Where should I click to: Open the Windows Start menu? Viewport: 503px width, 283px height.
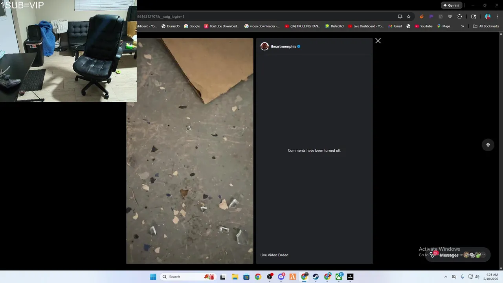(x=153, y=277)
